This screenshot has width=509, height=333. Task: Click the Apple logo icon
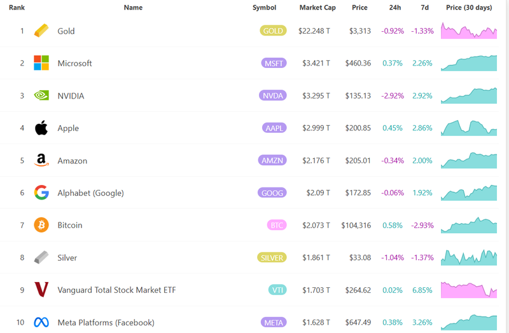tap(41, 128)
